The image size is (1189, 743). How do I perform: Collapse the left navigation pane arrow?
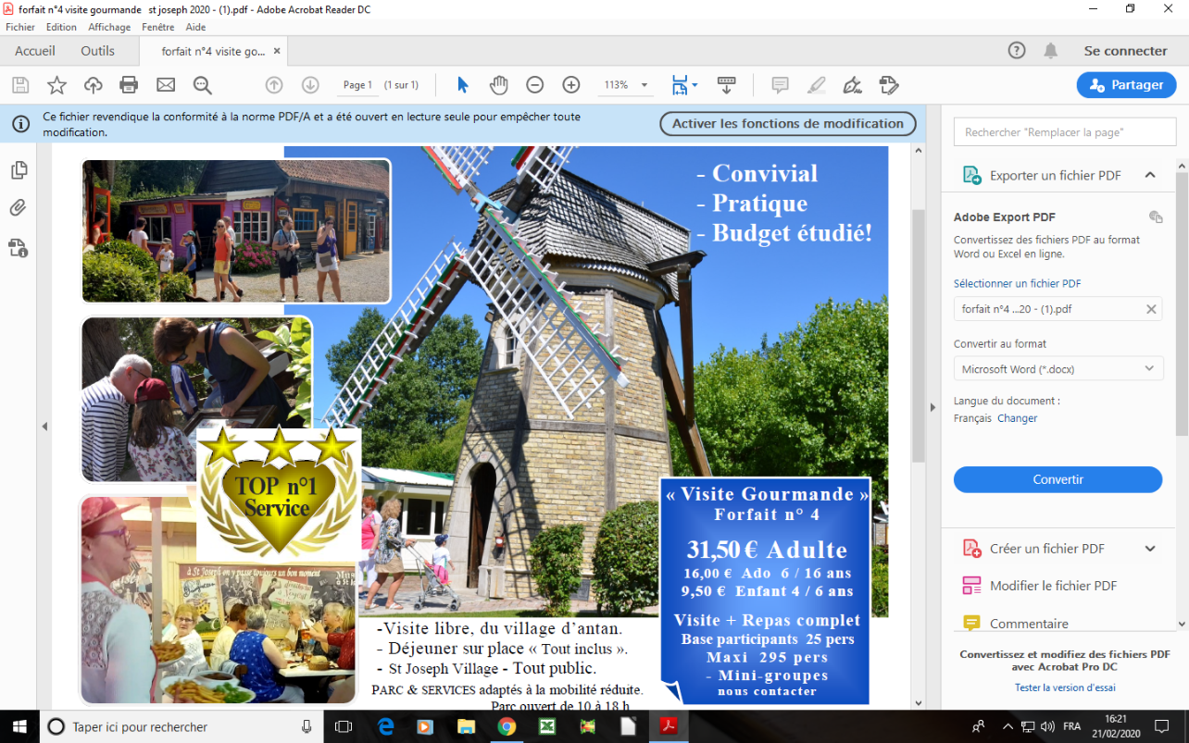click(44, 427)
